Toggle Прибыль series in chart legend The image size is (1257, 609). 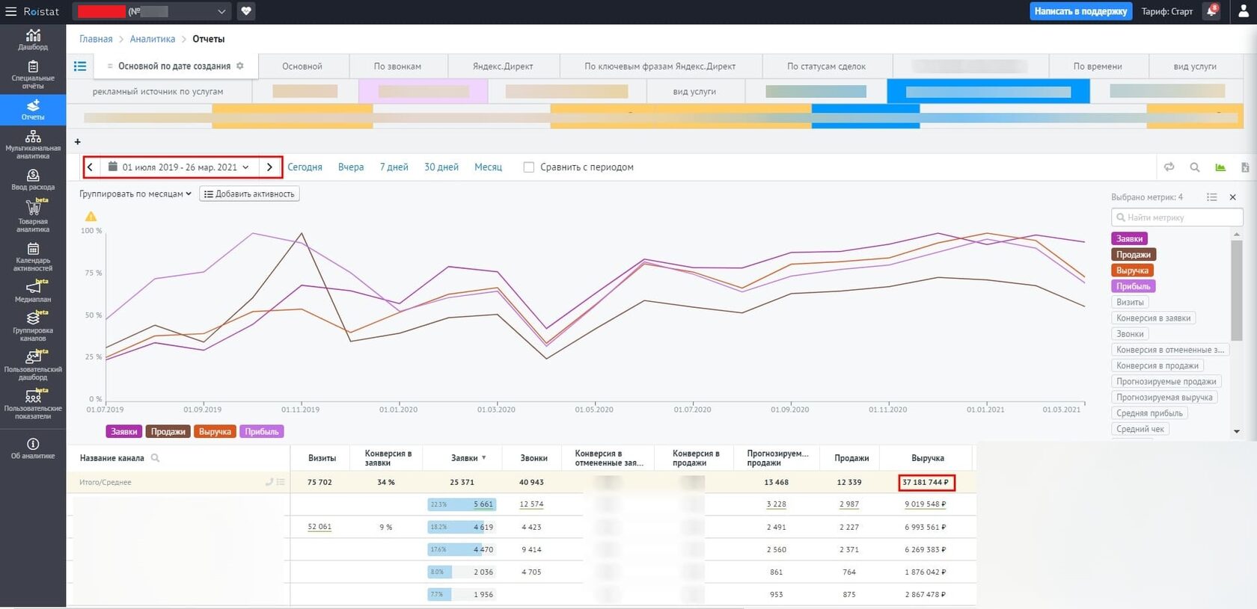pyautogui.click(x=261, y=432)
